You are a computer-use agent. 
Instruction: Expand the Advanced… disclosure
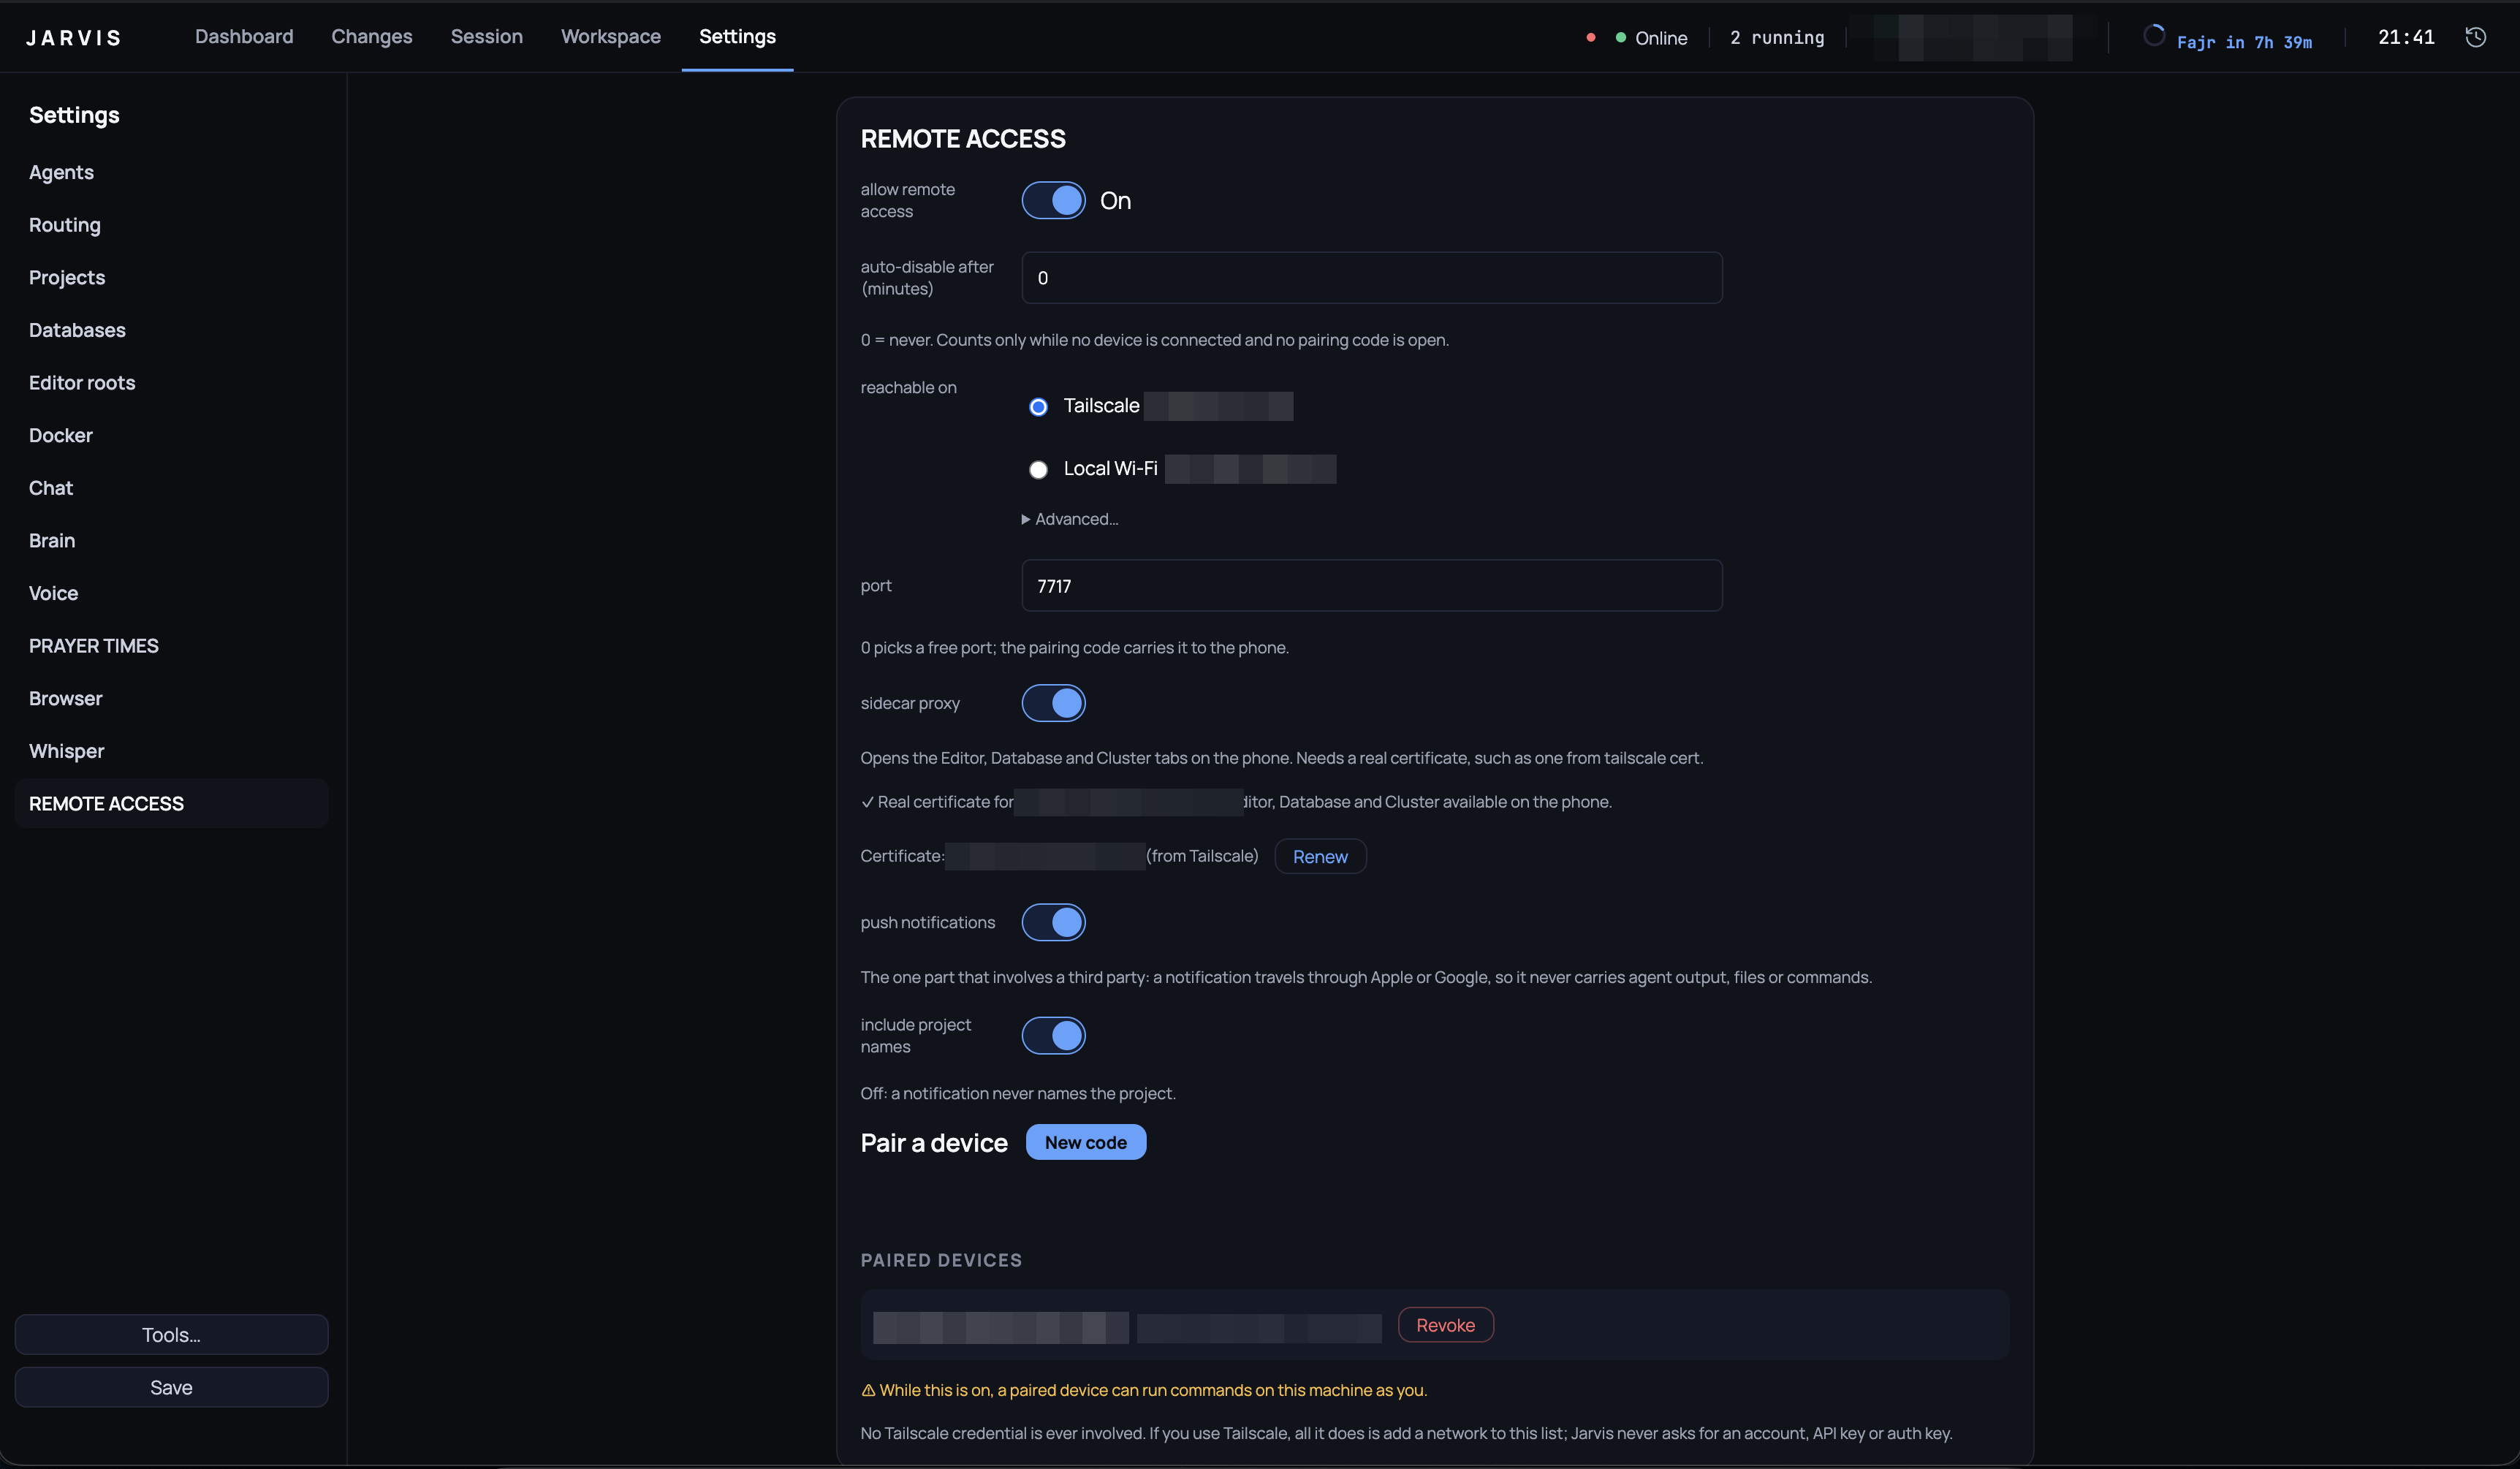(1069, 519)
